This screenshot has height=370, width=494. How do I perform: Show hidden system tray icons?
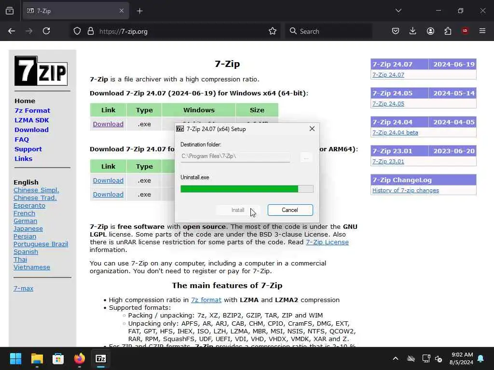396,358
